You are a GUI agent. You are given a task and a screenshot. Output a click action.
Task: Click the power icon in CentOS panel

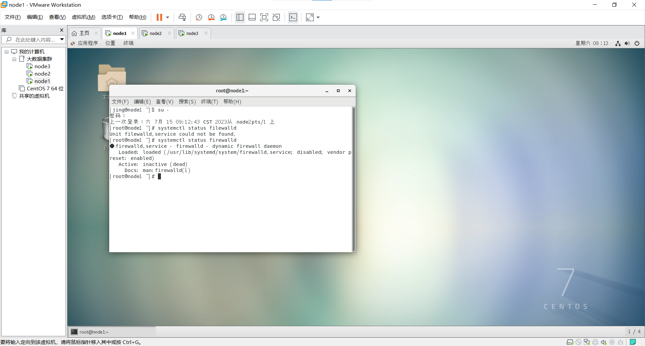[x=637, y=43]
